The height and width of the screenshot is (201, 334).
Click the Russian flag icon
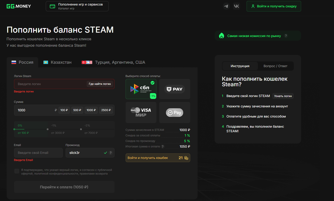point(14,62)
